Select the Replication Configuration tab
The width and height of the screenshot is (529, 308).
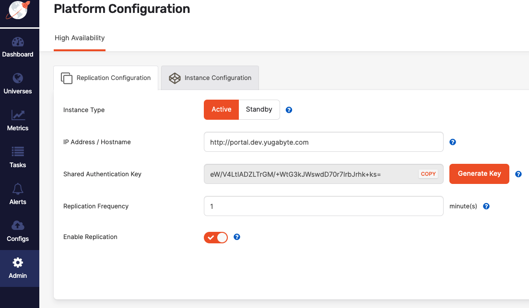point(106,78)
